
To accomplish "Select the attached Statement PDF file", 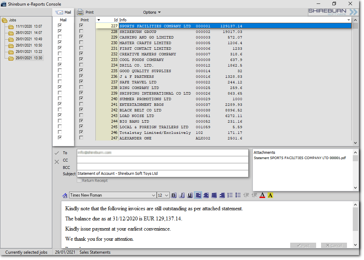I will (300, 158).
